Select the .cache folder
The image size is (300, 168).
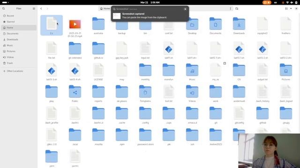click(122, 113)
